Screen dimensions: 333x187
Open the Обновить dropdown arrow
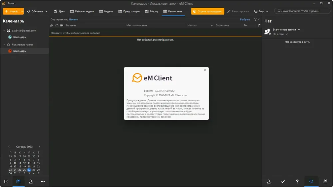point(46,11)
